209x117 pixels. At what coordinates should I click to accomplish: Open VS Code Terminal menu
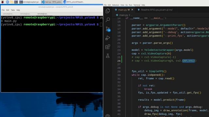pyautogui.click(x=137, y=5)
